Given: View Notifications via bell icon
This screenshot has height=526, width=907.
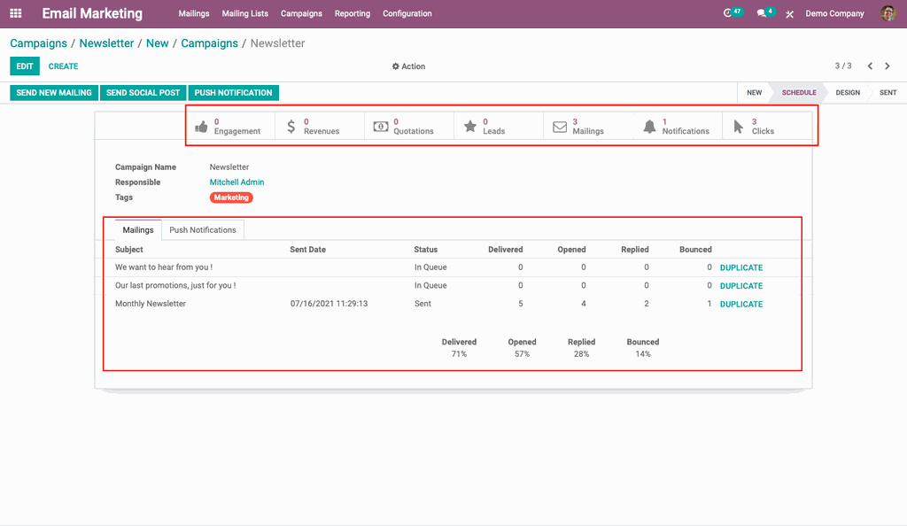Looking at the screenshot, I should pos(678,126).
